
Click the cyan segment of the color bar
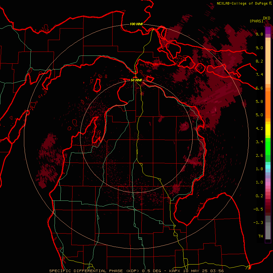(x=268, y=167)
